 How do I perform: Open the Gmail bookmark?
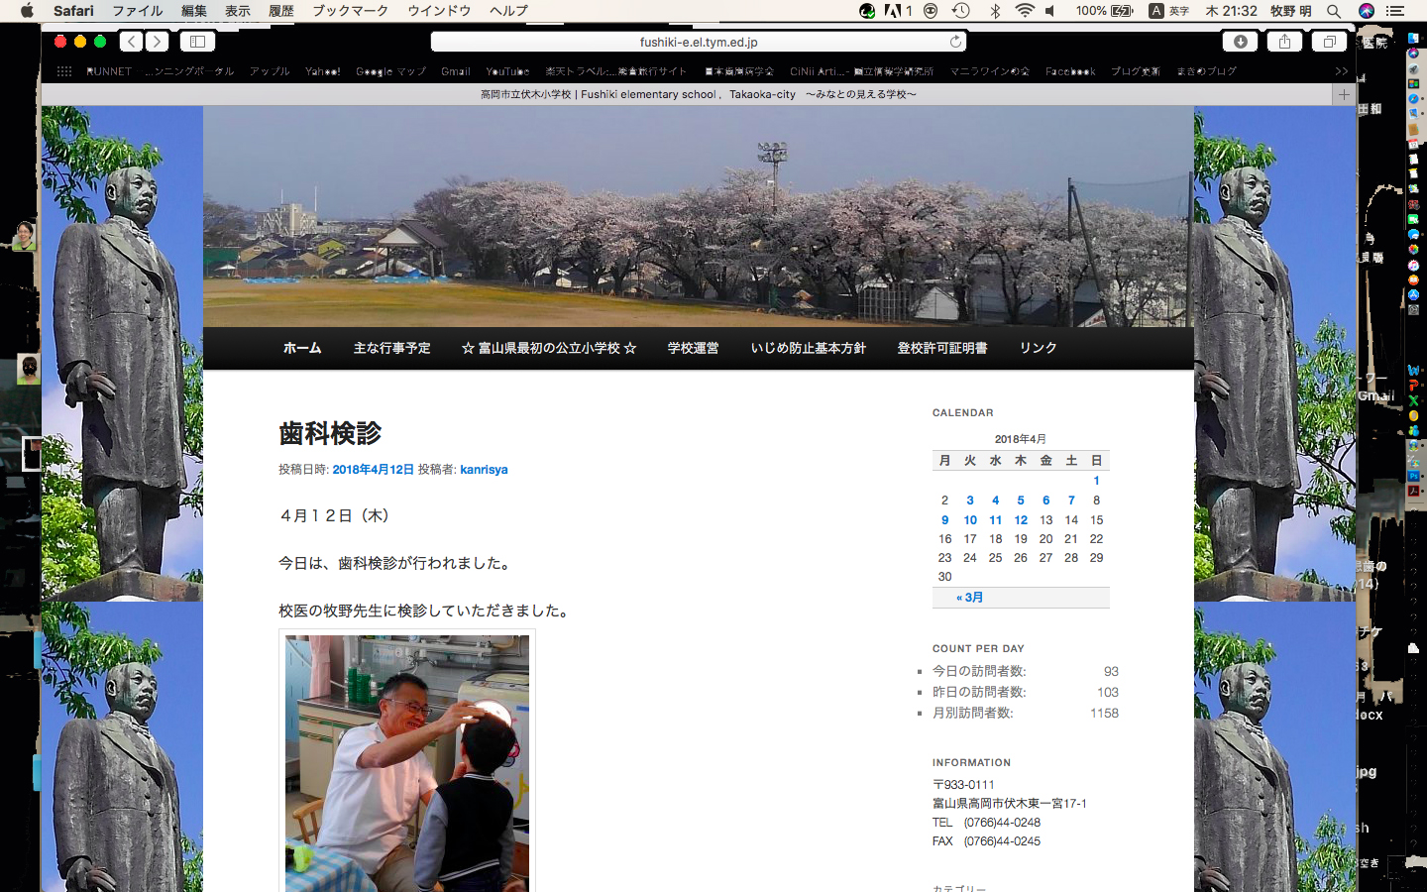(456, 71)
